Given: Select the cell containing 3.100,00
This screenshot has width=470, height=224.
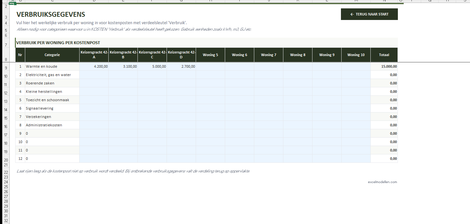Looking at the screenshot, I should (123, 66).
